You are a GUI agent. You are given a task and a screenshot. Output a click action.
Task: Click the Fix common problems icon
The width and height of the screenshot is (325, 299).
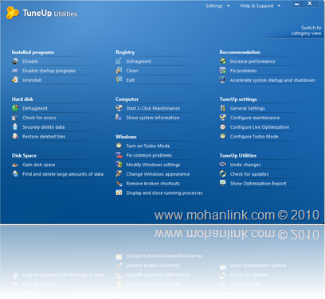119,155
